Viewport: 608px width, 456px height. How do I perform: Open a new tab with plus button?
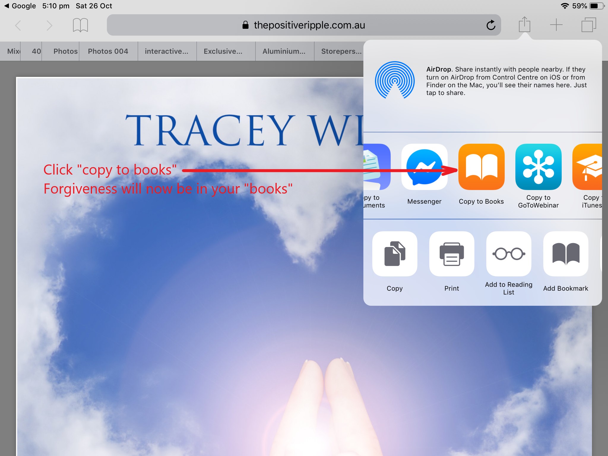[556, 25]
